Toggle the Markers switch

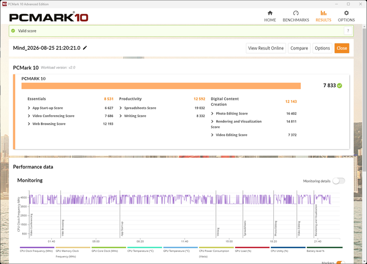pyautogui.click(x=341, y=262)
